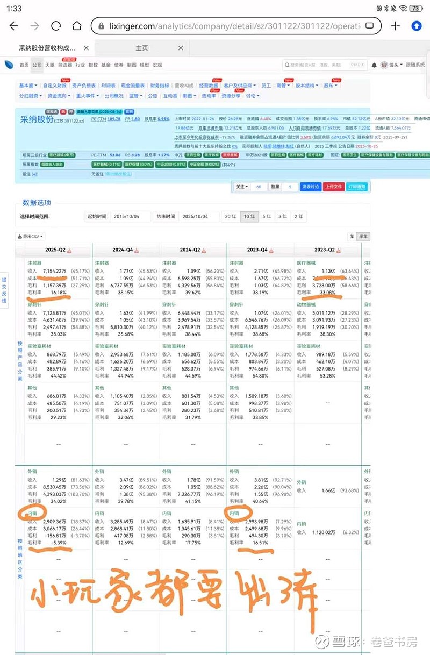Select the 2年 time range
This screenshot has height=655, width=430.
pos(299,216)
